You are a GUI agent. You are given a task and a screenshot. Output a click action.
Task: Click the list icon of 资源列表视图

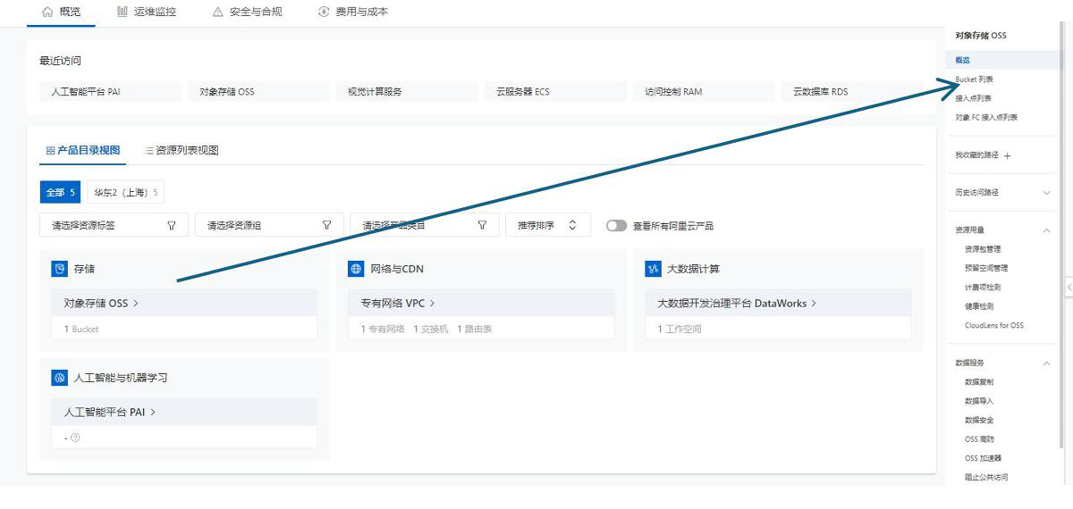coord(149,151)
